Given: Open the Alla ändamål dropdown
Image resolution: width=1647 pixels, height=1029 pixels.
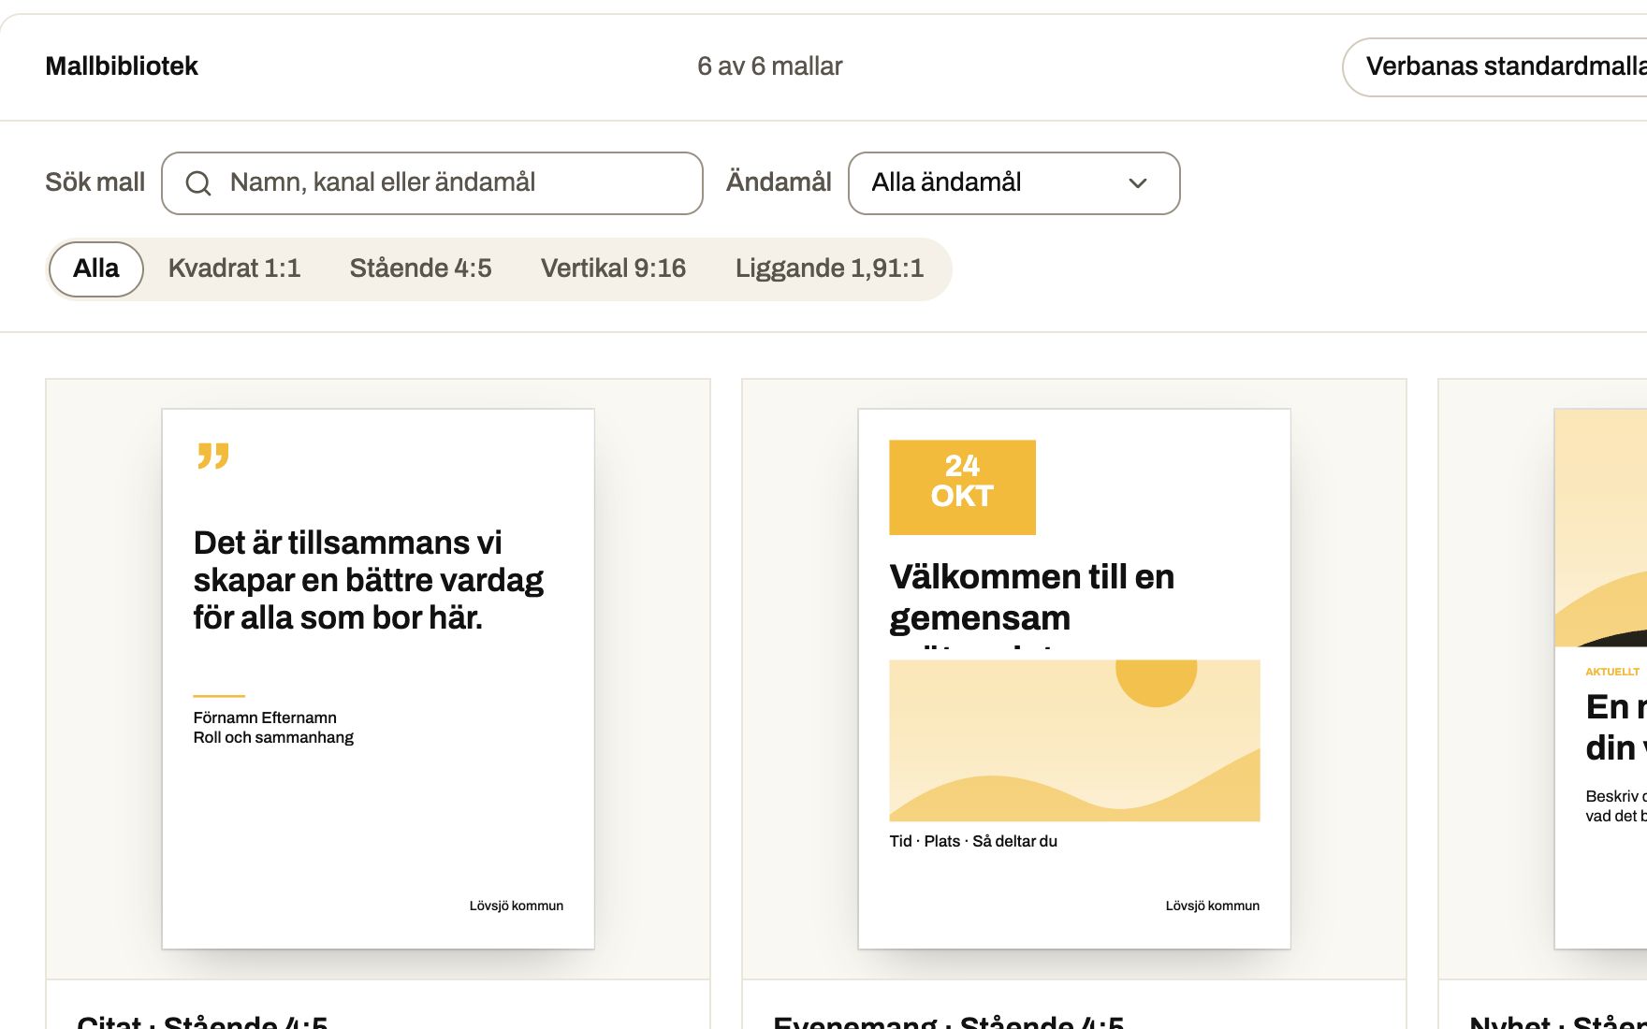Looking at the screenshot, I should [1013, 183].
